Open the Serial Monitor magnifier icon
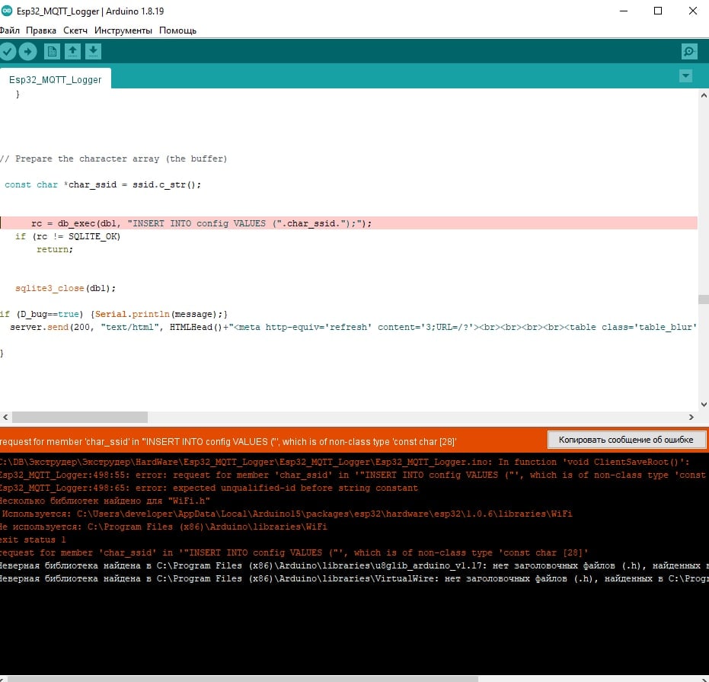Screen dimensions: 709x682 point(688,52)
